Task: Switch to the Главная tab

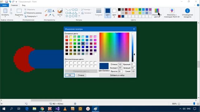Action: coord(14,5)
